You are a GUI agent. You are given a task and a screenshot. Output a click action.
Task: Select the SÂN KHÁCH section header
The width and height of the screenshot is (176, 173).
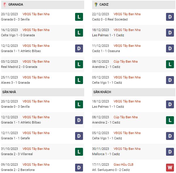102,92
